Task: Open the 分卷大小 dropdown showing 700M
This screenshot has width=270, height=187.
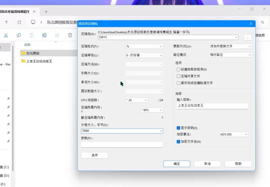Action: [x=122, y=131]
